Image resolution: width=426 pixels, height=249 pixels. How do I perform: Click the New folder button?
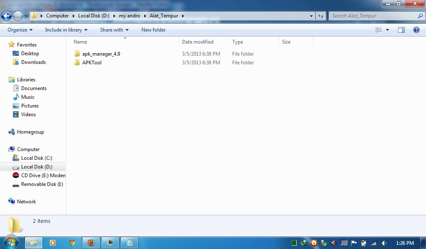pos(154,29)
